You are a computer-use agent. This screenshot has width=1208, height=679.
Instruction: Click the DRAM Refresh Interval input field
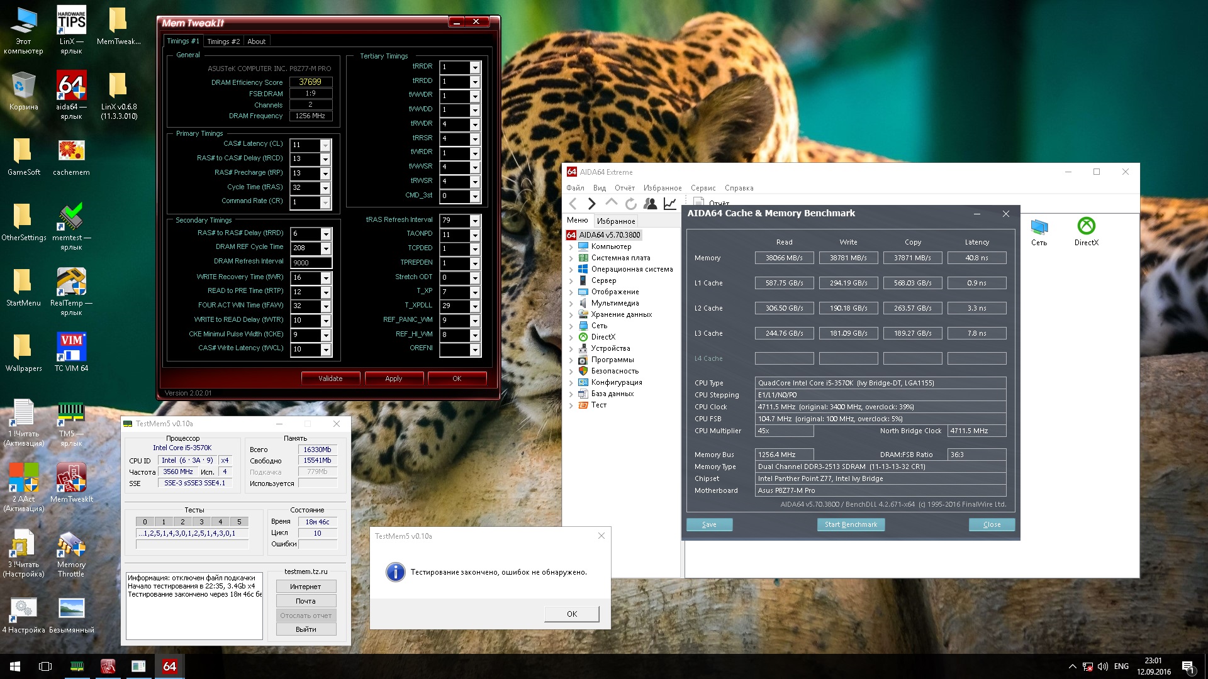[x=311, y=263]
